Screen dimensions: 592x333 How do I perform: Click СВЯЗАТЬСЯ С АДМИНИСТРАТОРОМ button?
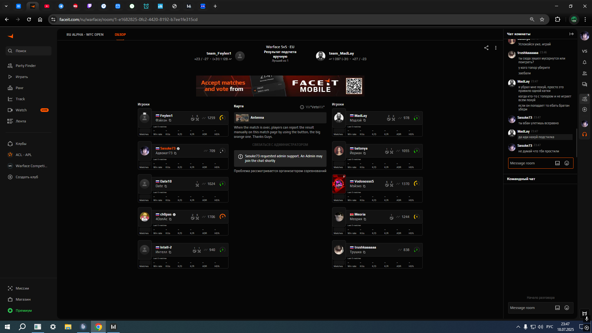(280, 145)
